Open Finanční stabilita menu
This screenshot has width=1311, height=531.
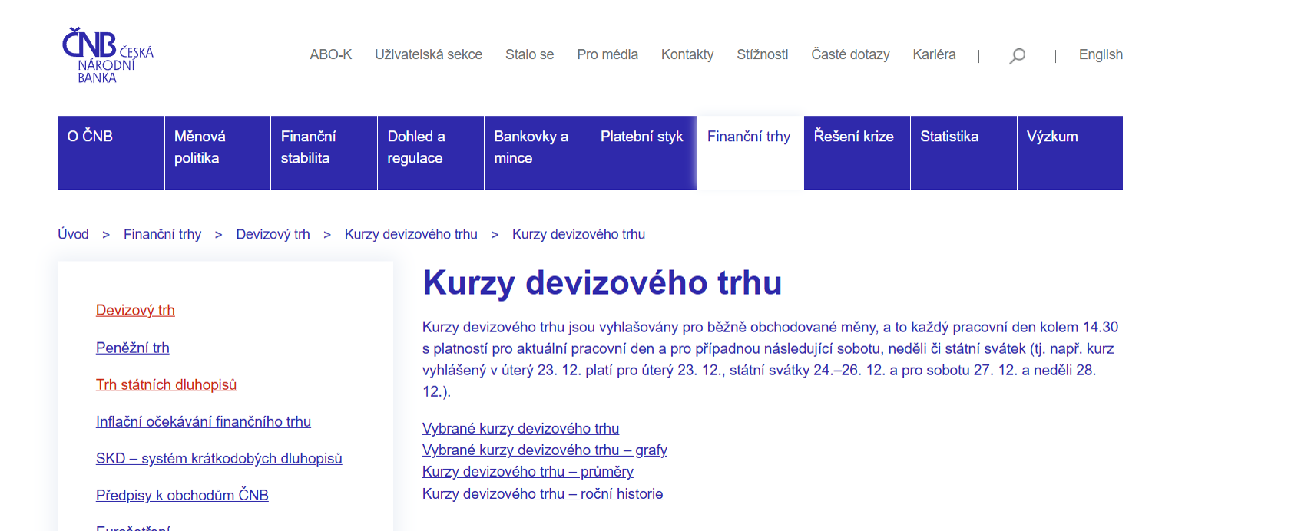click(x=324, y=153)
